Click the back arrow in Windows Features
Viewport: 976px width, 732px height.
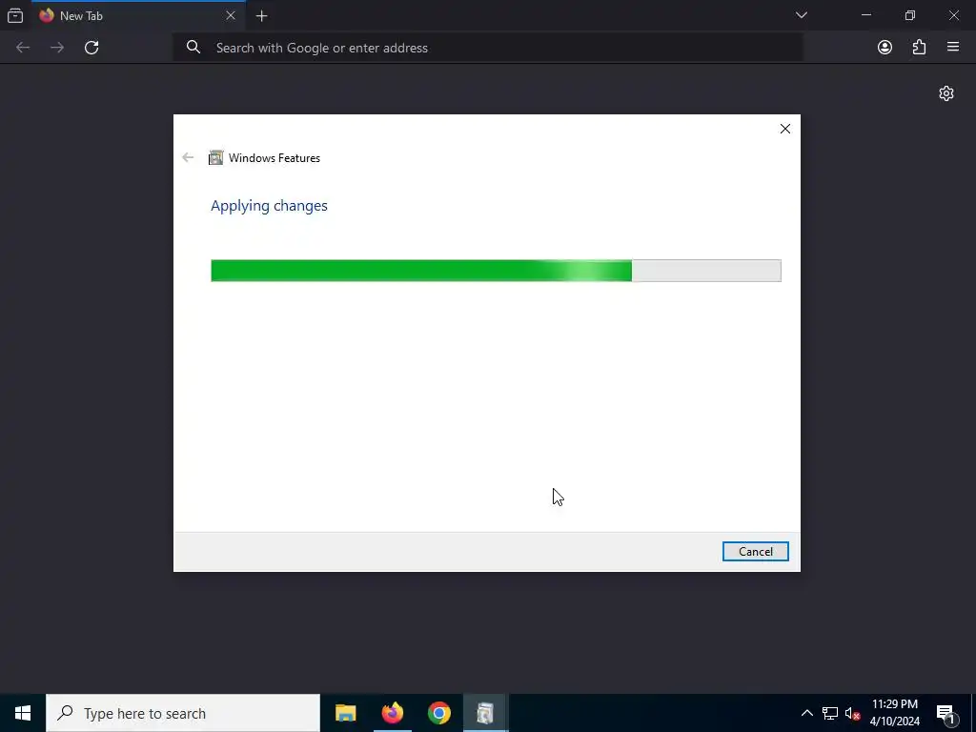[x=188, y=157]
